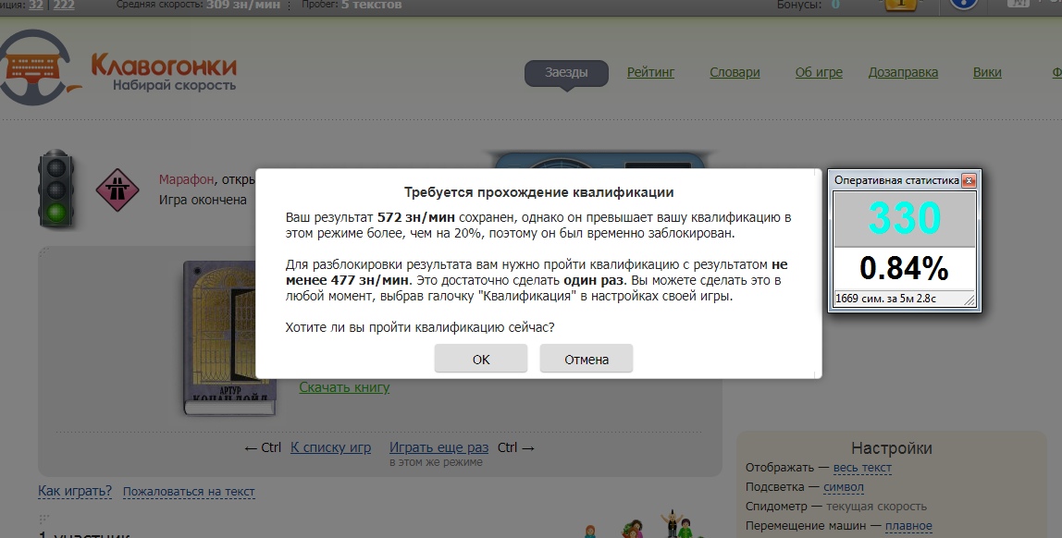Click the blue round icon in top bar
The height and width of the screenshot is (538, 1062).
[964, 5]
